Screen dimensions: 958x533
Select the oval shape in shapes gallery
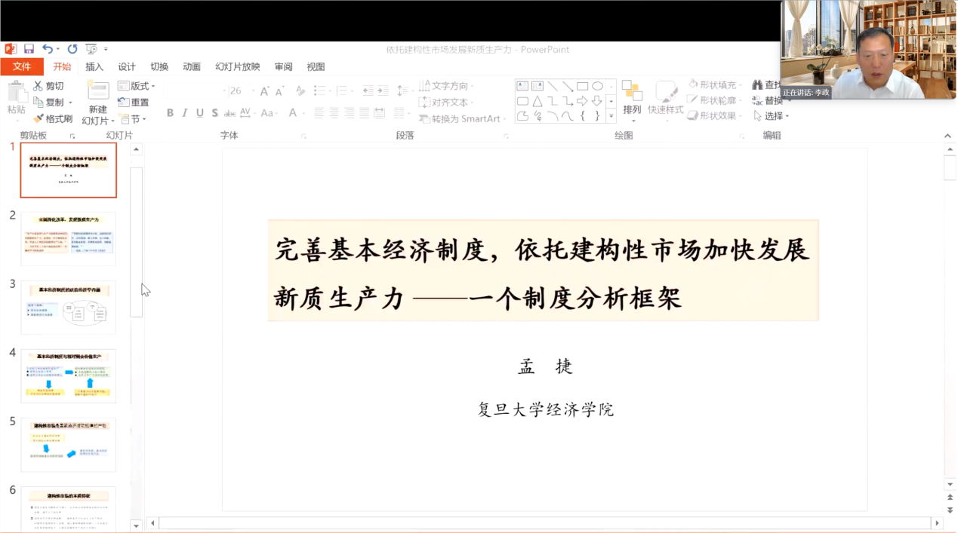[597, 86]
